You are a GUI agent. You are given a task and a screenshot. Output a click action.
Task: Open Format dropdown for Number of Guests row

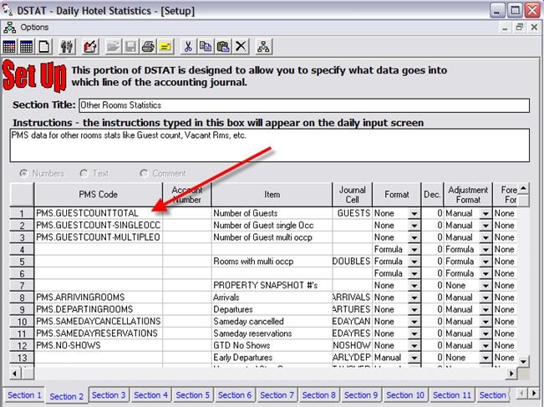[x=414, y=213]
